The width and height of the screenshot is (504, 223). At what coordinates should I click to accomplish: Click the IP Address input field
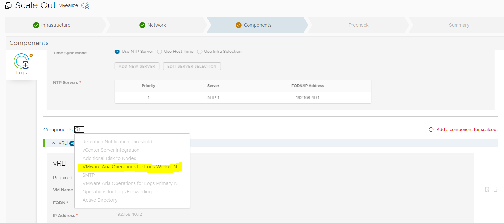[285, 214]
